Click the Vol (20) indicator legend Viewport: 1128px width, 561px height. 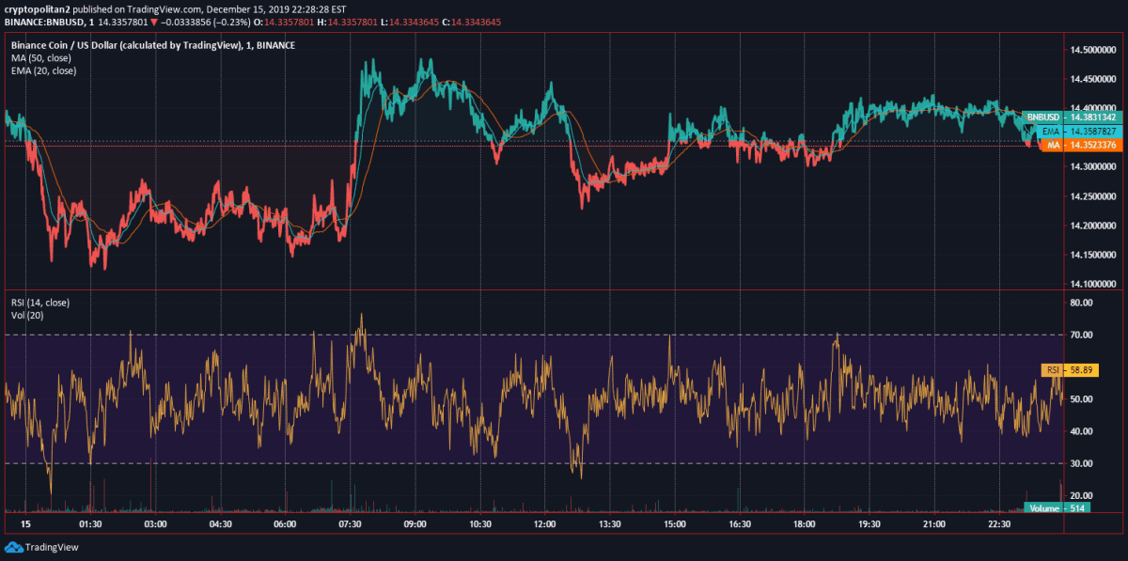[x=26, y=316]
